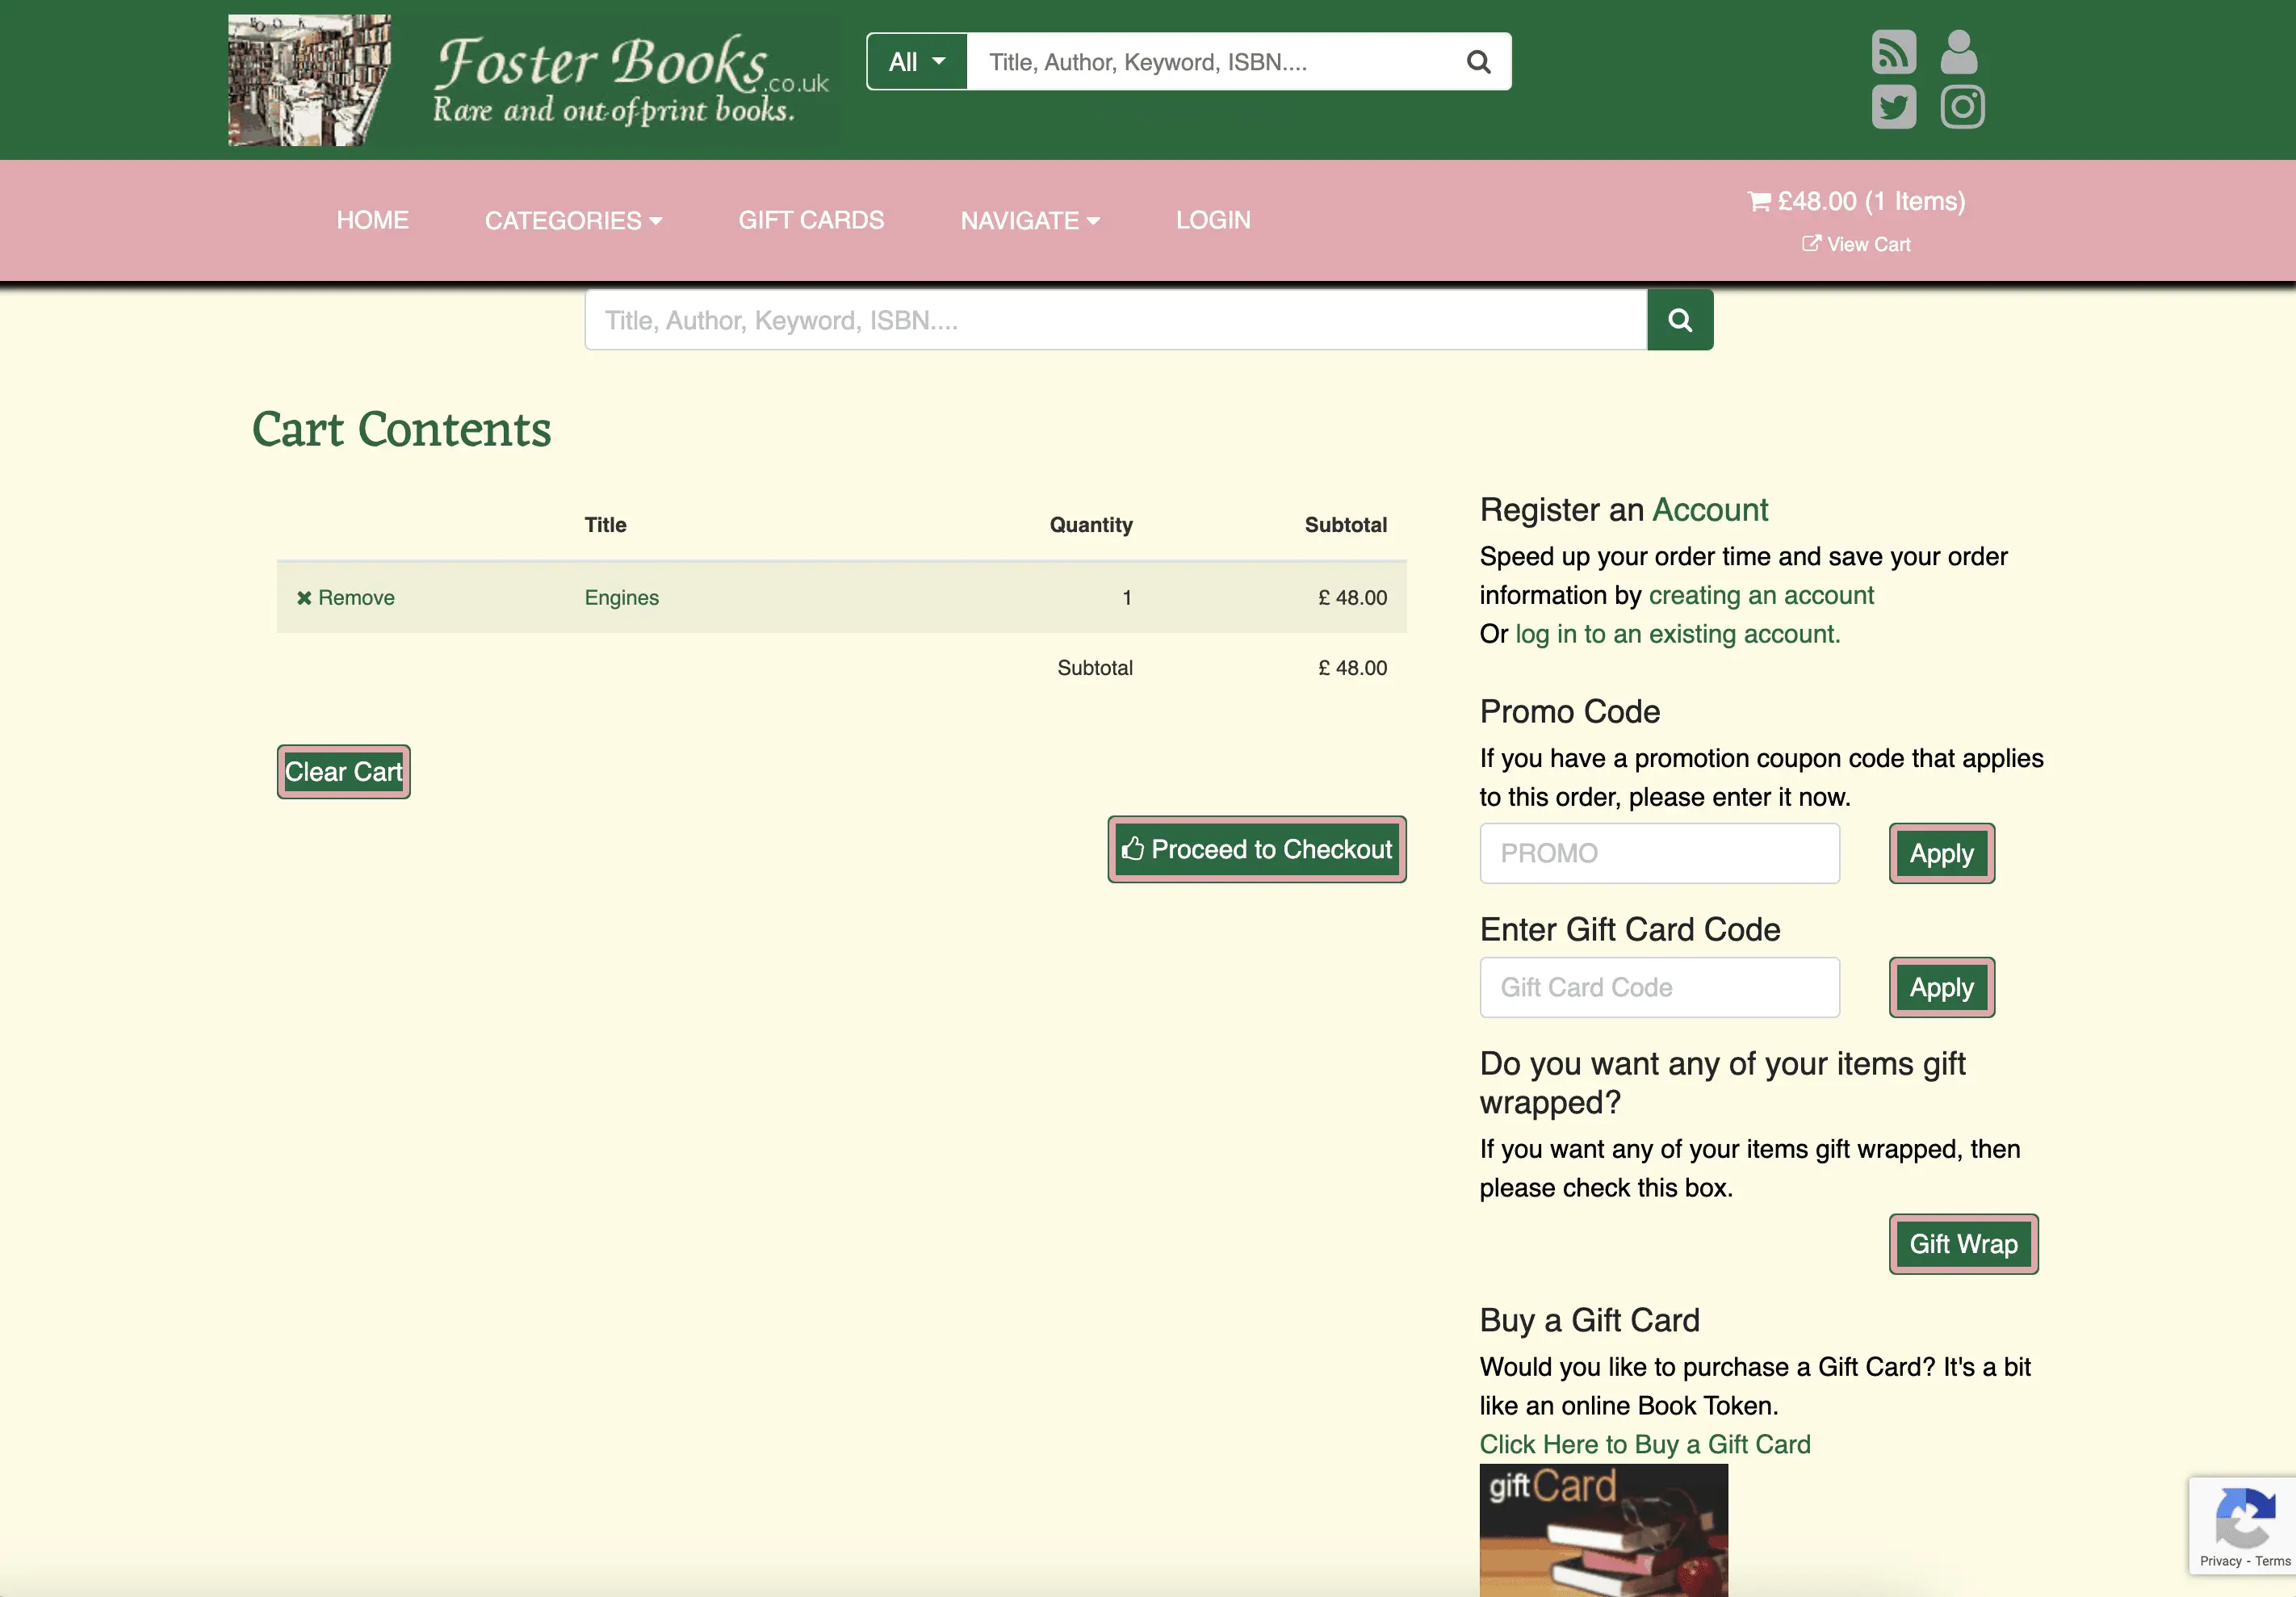The width and height of the screenshot is (2296, 1597).
Task: Expand the Navigate menu
Action: tap(1029, 220)
